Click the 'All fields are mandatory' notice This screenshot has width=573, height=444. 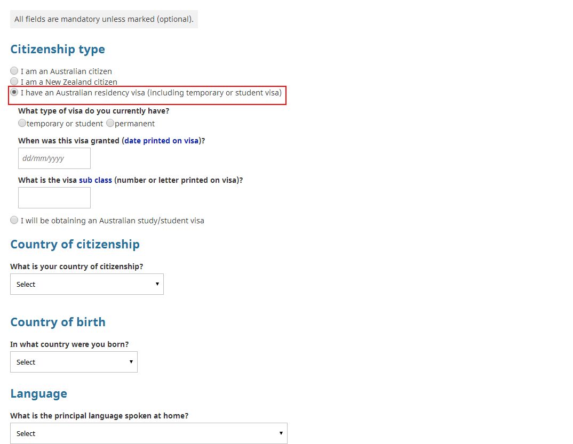pyautogui.click(x=104, y=19)
